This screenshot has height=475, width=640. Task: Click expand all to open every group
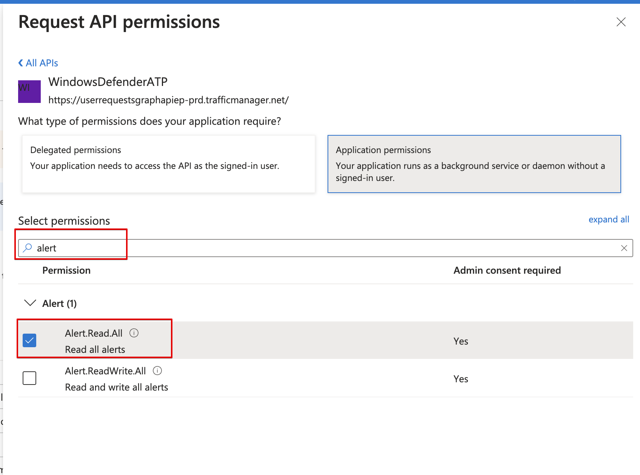[x=608, y=219]
